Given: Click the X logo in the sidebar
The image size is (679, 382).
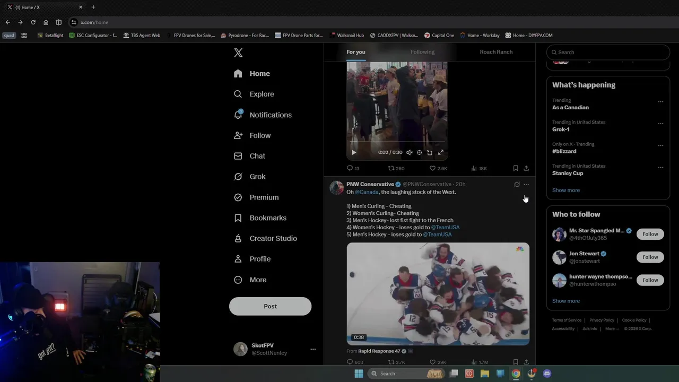Looking at the screenshot, I should 238,53.
